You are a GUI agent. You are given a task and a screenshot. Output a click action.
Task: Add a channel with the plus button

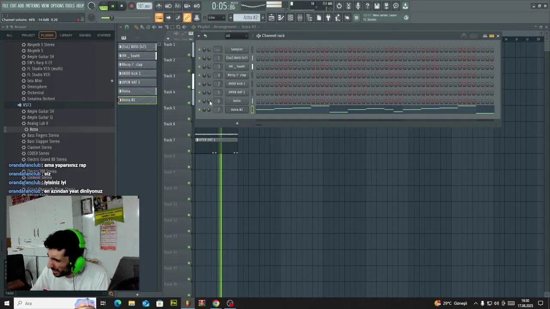coord(237,124)
